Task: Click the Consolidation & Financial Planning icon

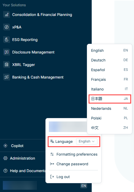Action: (7, 15)
